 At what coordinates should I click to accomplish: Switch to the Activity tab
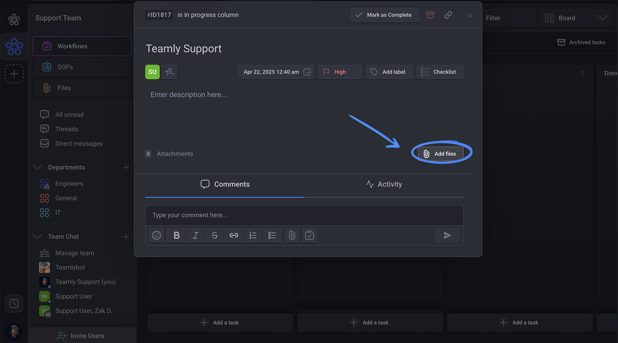(384, 184)
